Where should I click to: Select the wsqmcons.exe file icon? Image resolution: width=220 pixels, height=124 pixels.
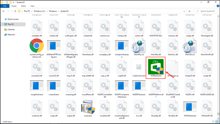[139, 67]
